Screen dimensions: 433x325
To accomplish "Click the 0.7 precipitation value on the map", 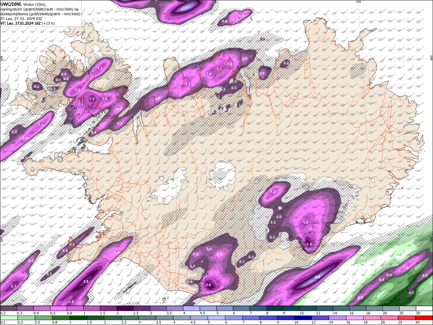I will [x=102, y=125].
